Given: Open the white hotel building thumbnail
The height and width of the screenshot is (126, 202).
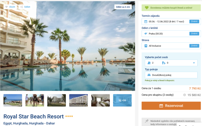Looking at the screenshot, I should (78, 100).
